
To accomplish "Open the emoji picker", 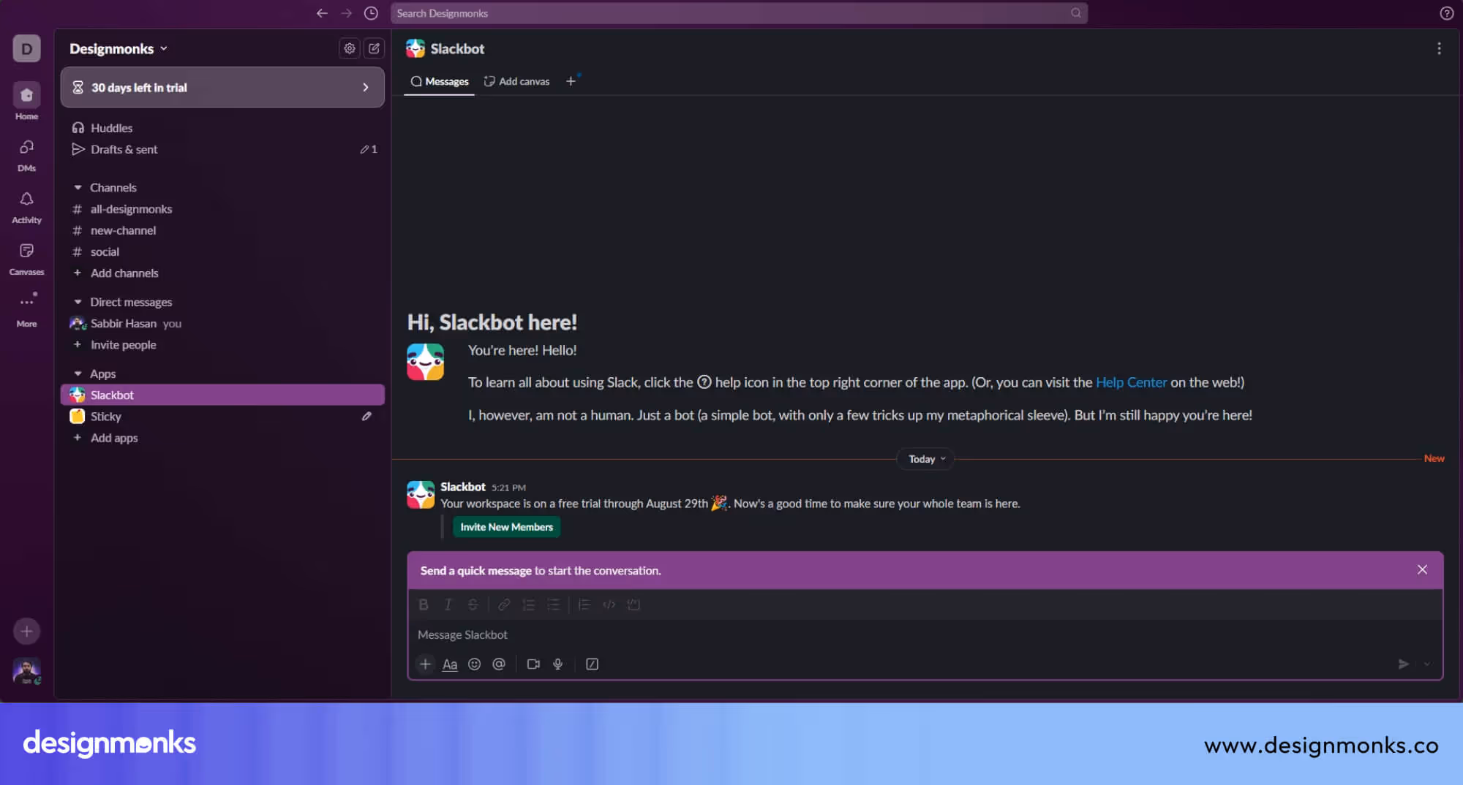I will (474, 664).
